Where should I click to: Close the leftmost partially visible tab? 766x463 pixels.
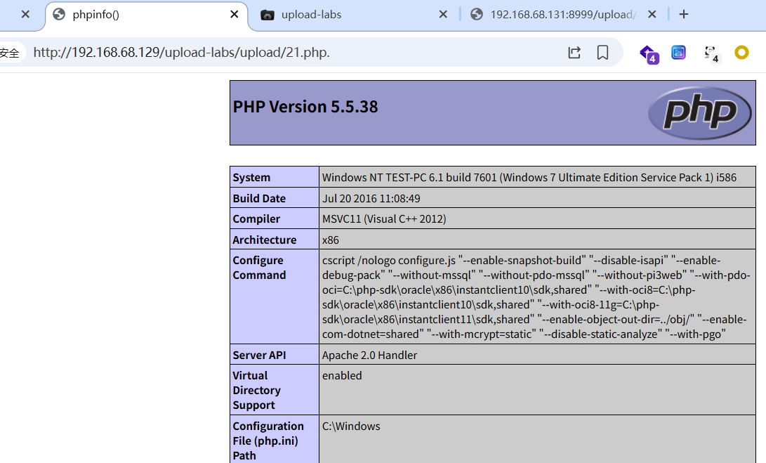click(x=25, y=15)
